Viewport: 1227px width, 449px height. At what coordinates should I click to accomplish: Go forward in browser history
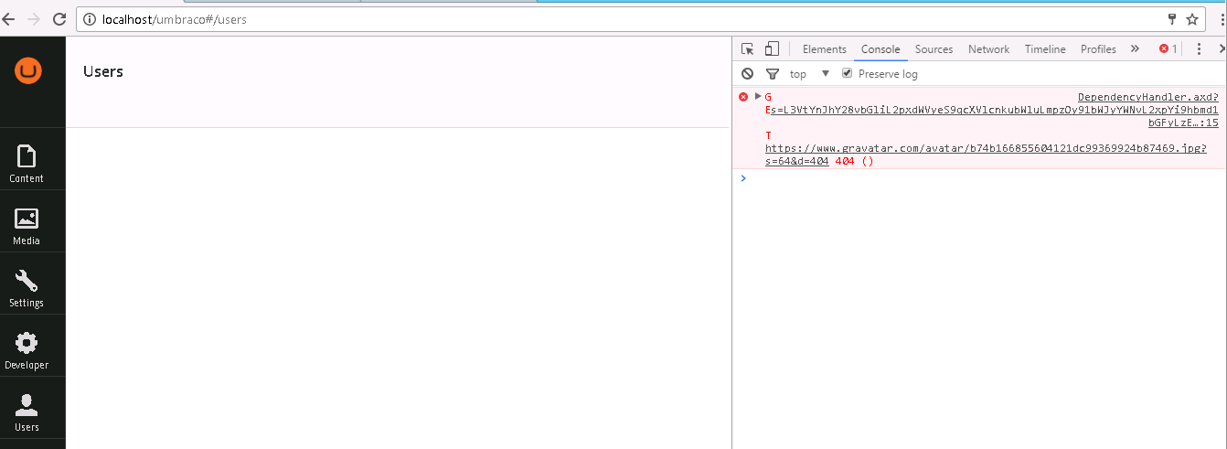(x=35, y=19)
